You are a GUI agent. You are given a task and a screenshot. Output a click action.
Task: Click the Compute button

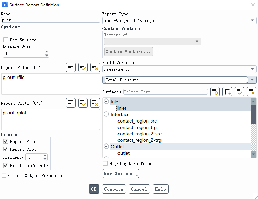pos(113,189)
